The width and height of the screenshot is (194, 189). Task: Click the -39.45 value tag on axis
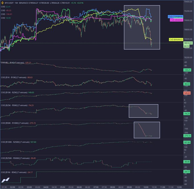coord(187,162)
